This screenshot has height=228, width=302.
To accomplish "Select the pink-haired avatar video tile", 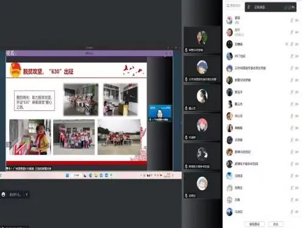I will point(202,127).
